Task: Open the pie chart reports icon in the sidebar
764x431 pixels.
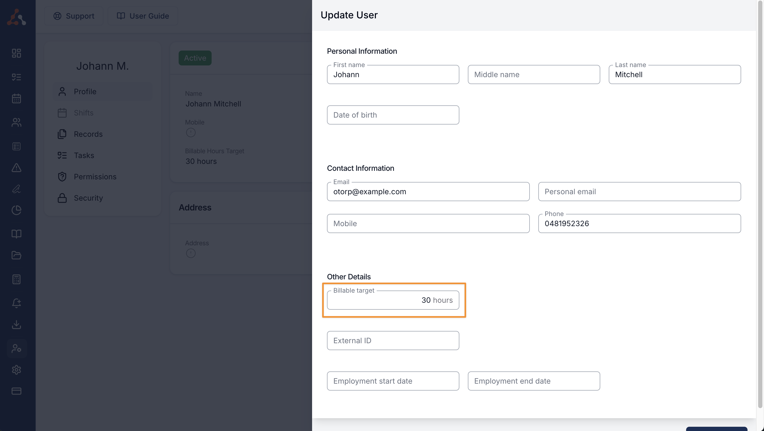Action: (16, 210)
